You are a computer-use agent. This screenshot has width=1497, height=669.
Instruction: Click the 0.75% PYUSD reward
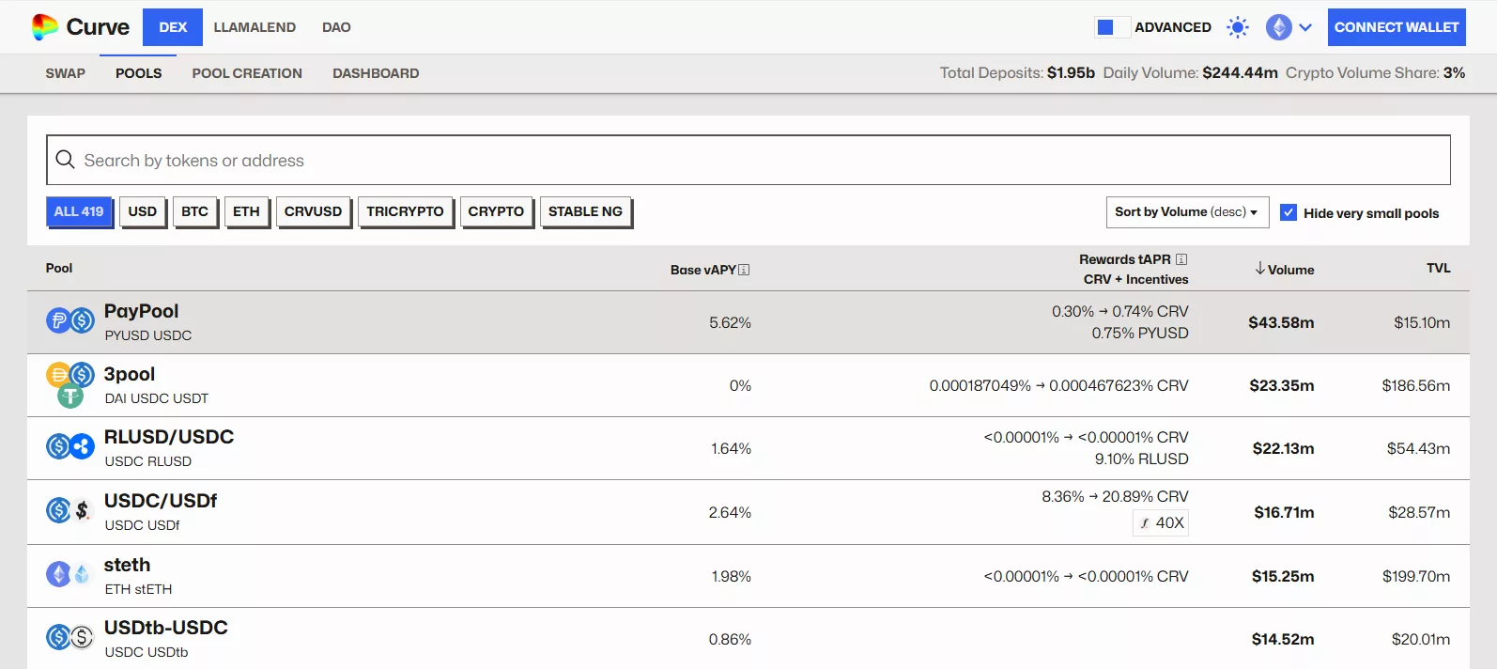pyautogui.click(x=1140, y=333)
